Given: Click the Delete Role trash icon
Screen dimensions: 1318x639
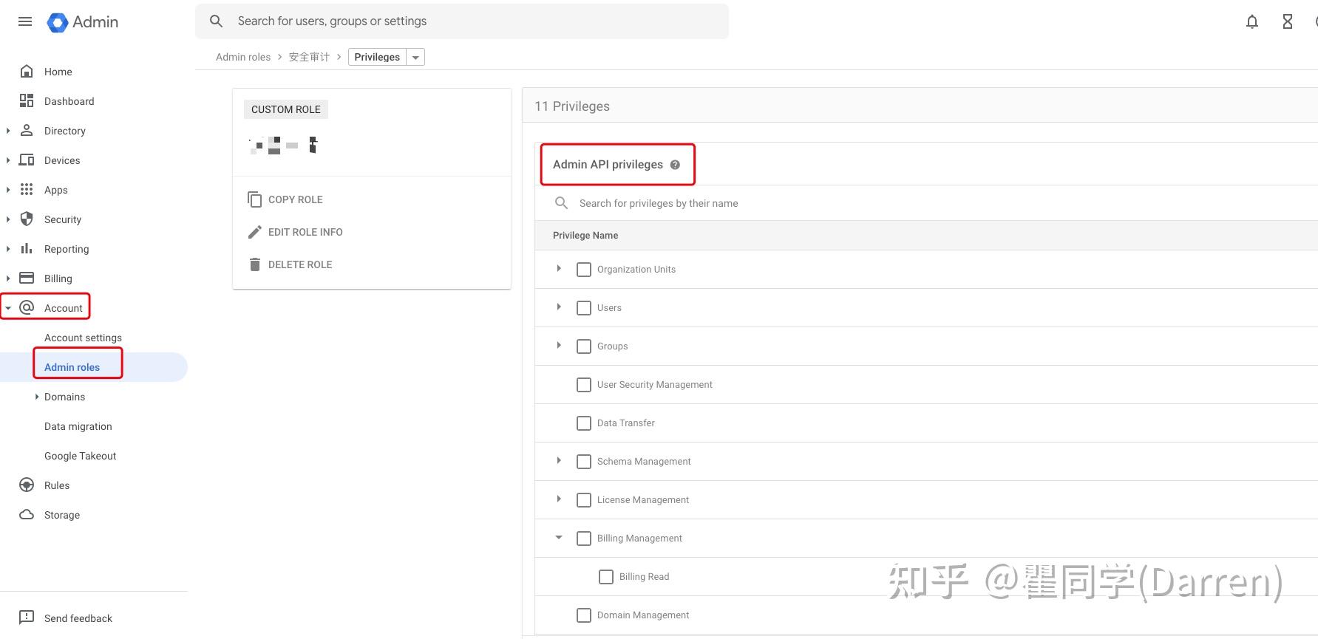Looking at the screenshot, I should click(255, 264).
